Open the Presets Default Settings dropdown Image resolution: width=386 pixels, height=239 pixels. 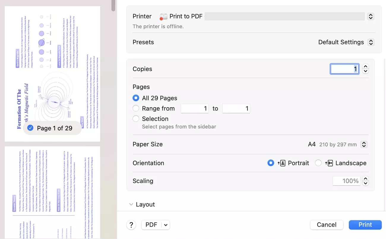click(x=371, y=42)
